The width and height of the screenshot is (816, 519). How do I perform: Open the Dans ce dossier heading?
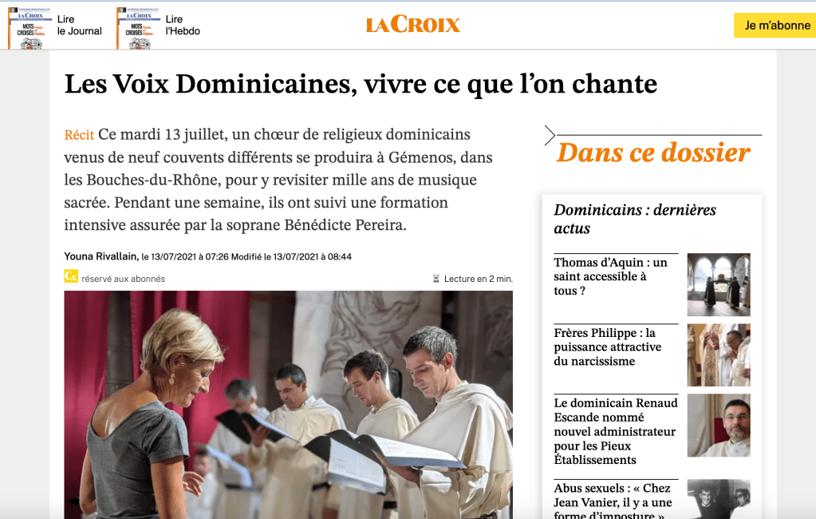[x=653, y=153]
